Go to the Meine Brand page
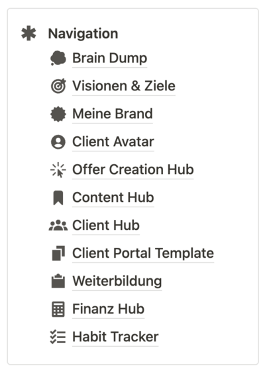The image size is (265, 372). coord(113,114)
